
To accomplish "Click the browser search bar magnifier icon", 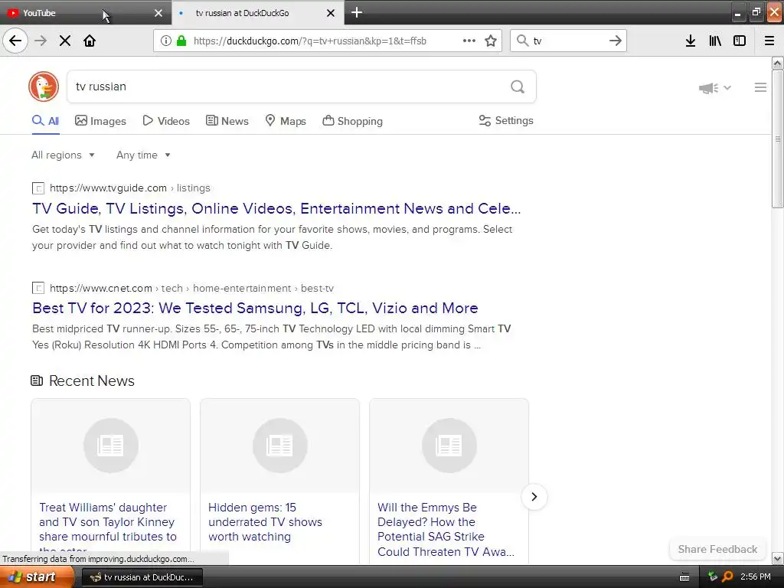I will [522, 41].
